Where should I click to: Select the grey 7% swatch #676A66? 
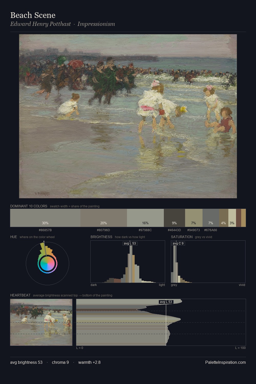click(211, 218)
